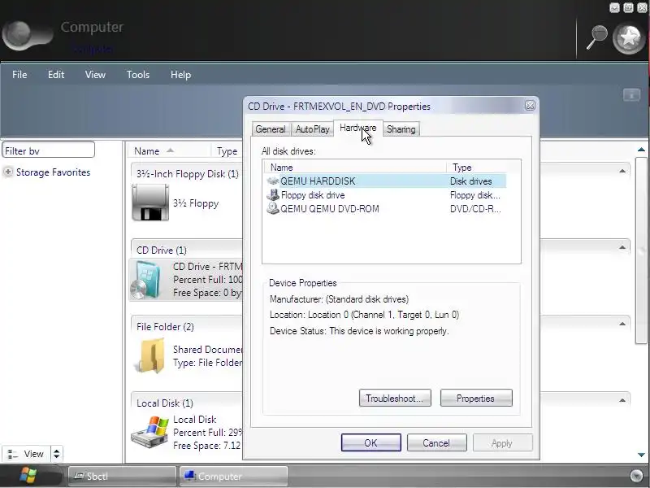This screenshot has width=650, height=488.
Task: Switch to the Computer taskbar item
Action: tap(233, 476)
